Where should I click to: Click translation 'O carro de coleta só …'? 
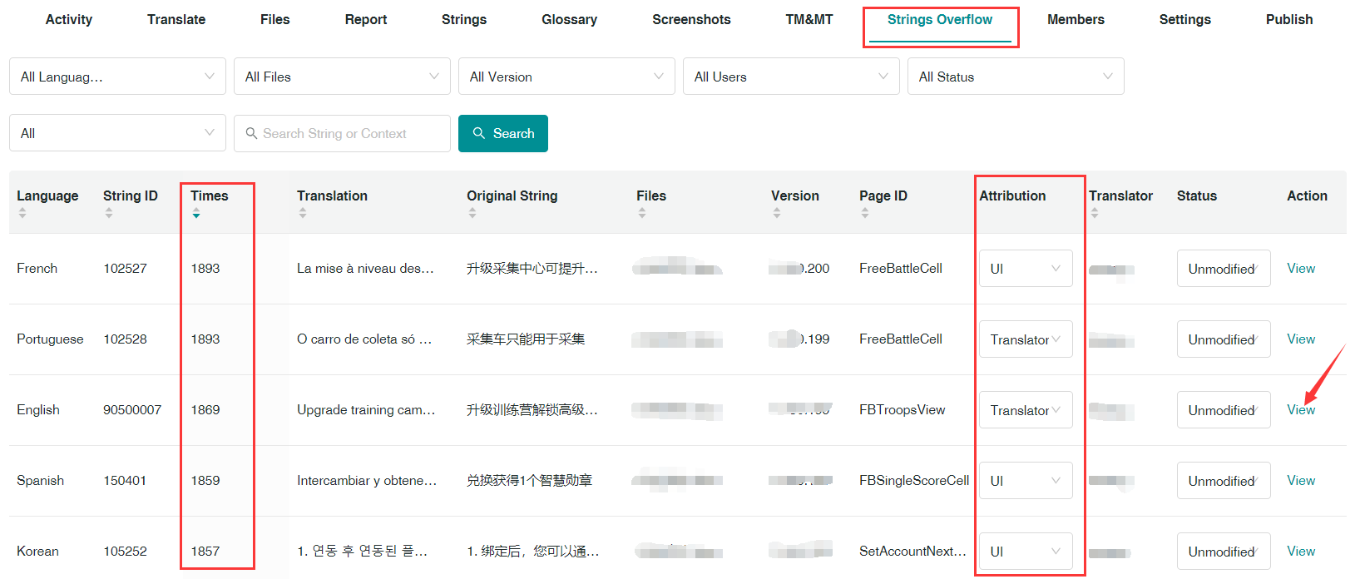(x=364, y=339)
